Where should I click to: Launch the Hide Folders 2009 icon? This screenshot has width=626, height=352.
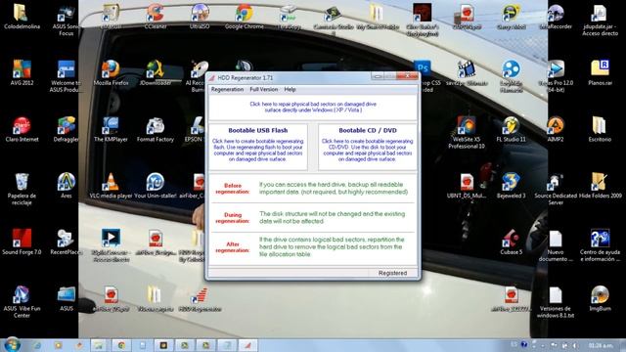(x=600, y=186)
